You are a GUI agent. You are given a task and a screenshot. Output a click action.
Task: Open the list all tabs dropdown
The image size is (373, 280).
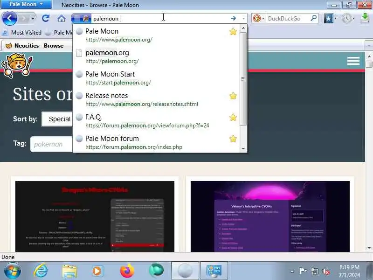click(369, 45)
